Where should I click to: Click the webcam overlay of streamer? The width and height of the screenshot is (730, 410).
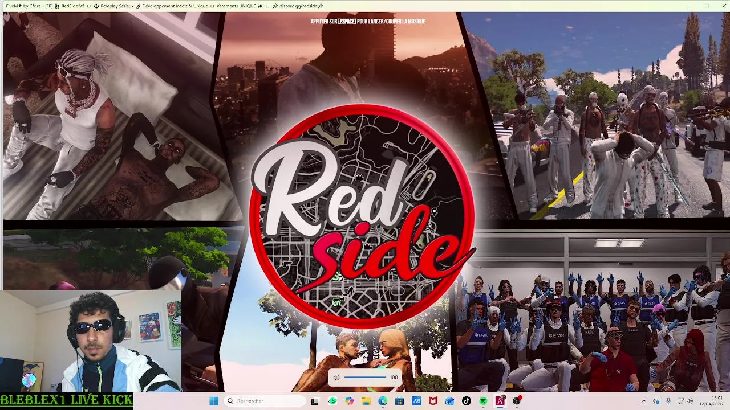tap(91, 342)
